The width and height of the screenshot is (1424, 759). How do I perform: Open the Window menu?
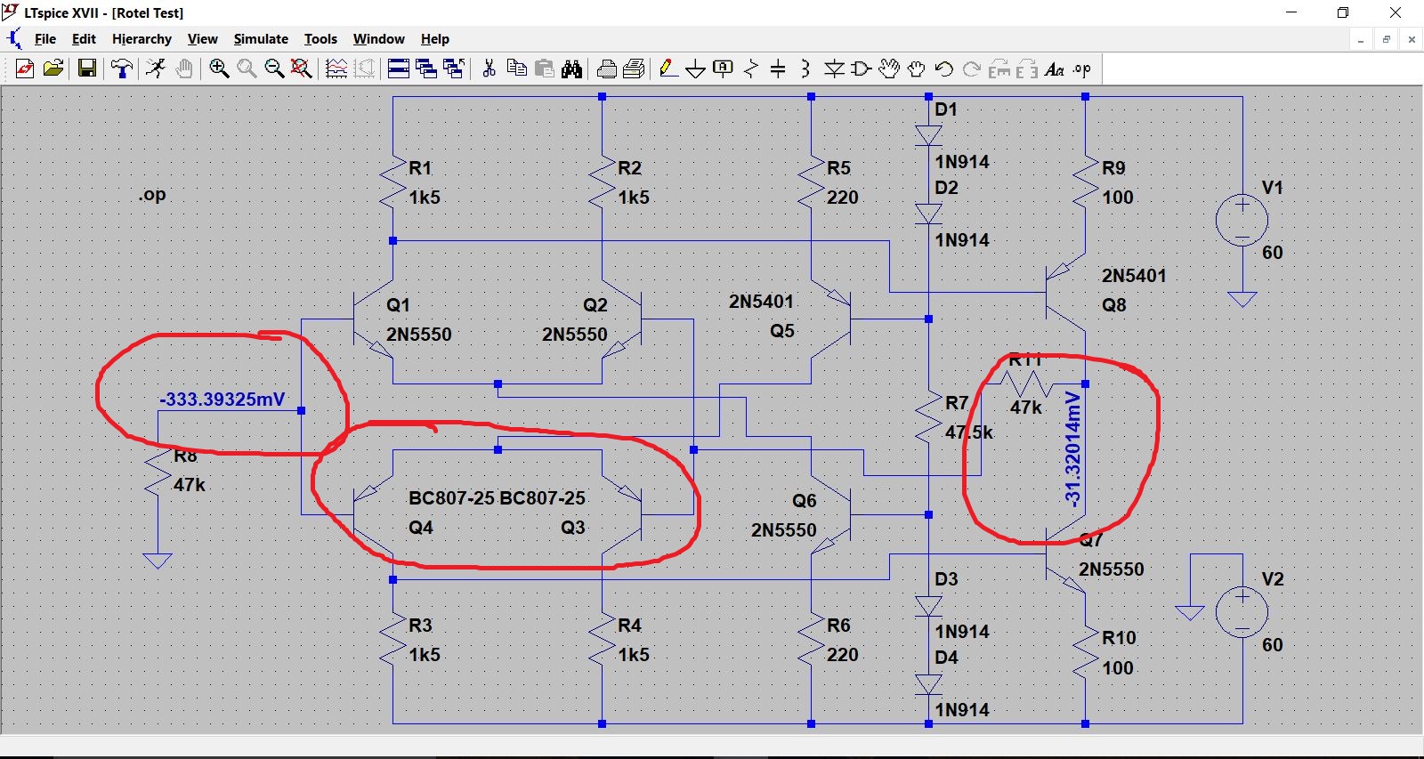378,39
